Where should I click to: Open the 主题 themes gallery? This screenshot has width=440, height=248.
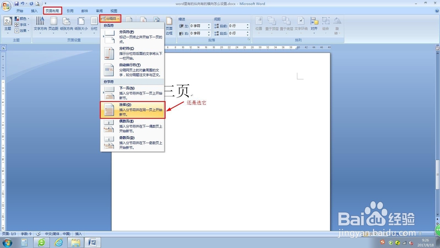tap(7, 25)
